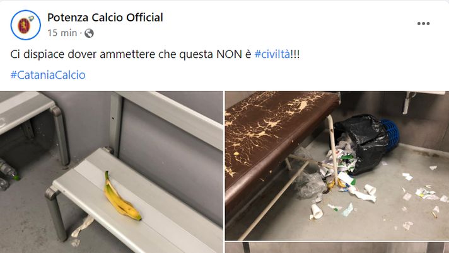Open the photo of the overturned trash bin
The height and width of the screenshot is (253, 449).
pyautogui.click(x=337, y=166)
